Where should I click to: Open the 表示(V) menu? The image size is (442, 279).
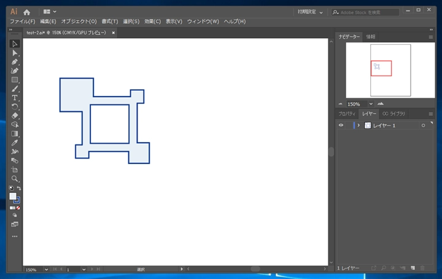[174, 22]
